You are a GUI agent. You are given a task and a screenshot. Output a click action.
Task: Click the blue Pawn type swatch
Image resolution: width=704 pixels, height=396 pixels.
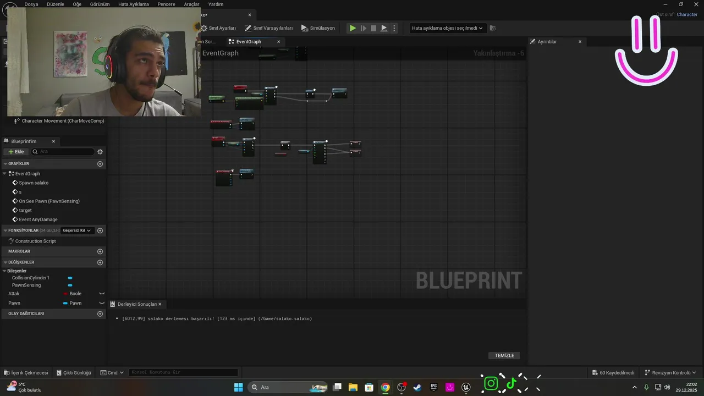tap(65, 303)
